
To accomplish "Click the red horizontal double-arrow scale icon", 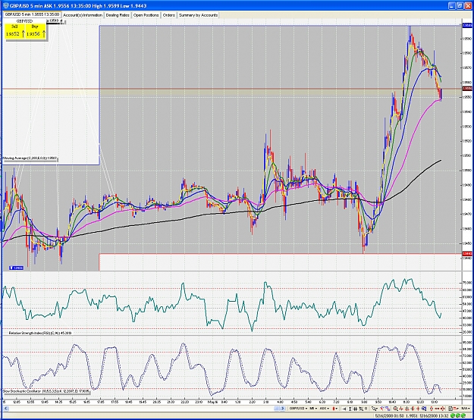I will 437,409.
